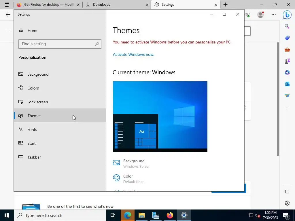Screen dimensions: 295x221
Task: Open sidebar settings gear in Edge
Action: (x=287, y=203)
